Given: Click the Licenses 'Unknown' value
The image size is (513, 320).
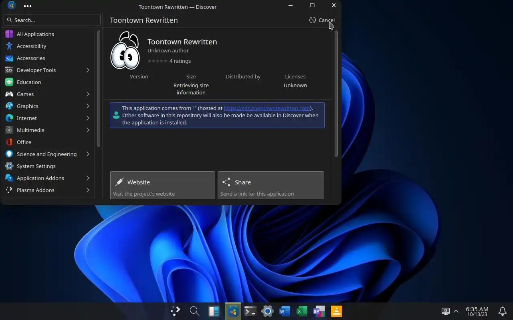Looking at the screenshot, I should [295, 85].
